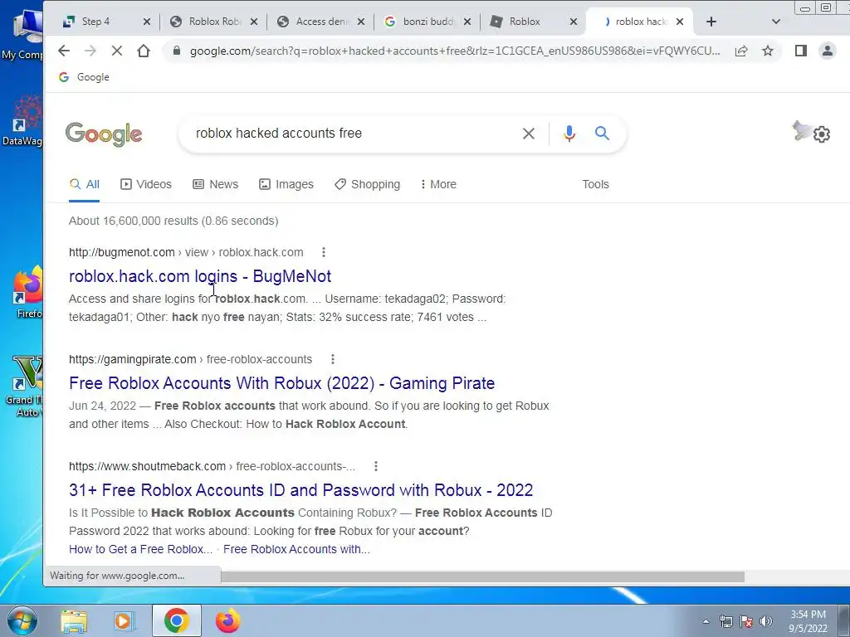Open Free Roblox Accounts with sitelink

(296, 549)
